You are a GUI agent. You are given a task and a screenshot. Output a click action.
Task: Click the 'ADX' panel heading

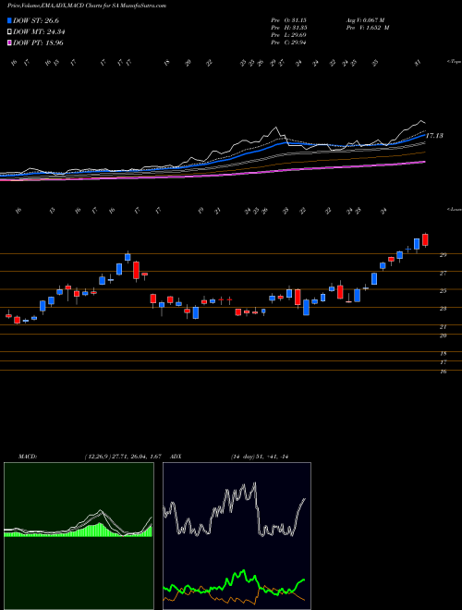[176, 457]
